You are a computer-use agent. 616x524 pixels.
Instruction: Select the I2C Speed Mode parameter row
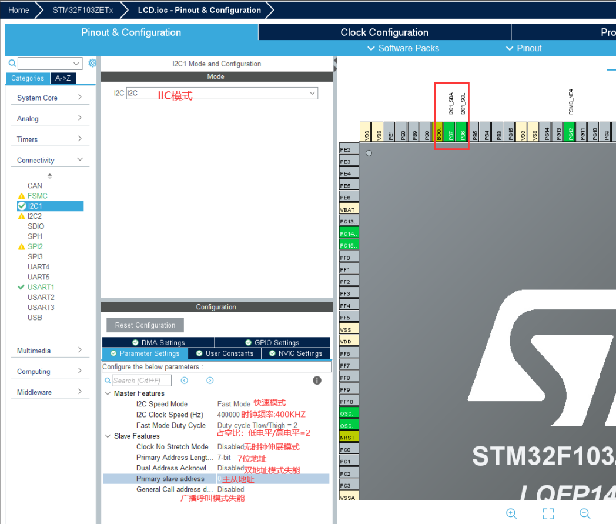[x=216, y=404]
